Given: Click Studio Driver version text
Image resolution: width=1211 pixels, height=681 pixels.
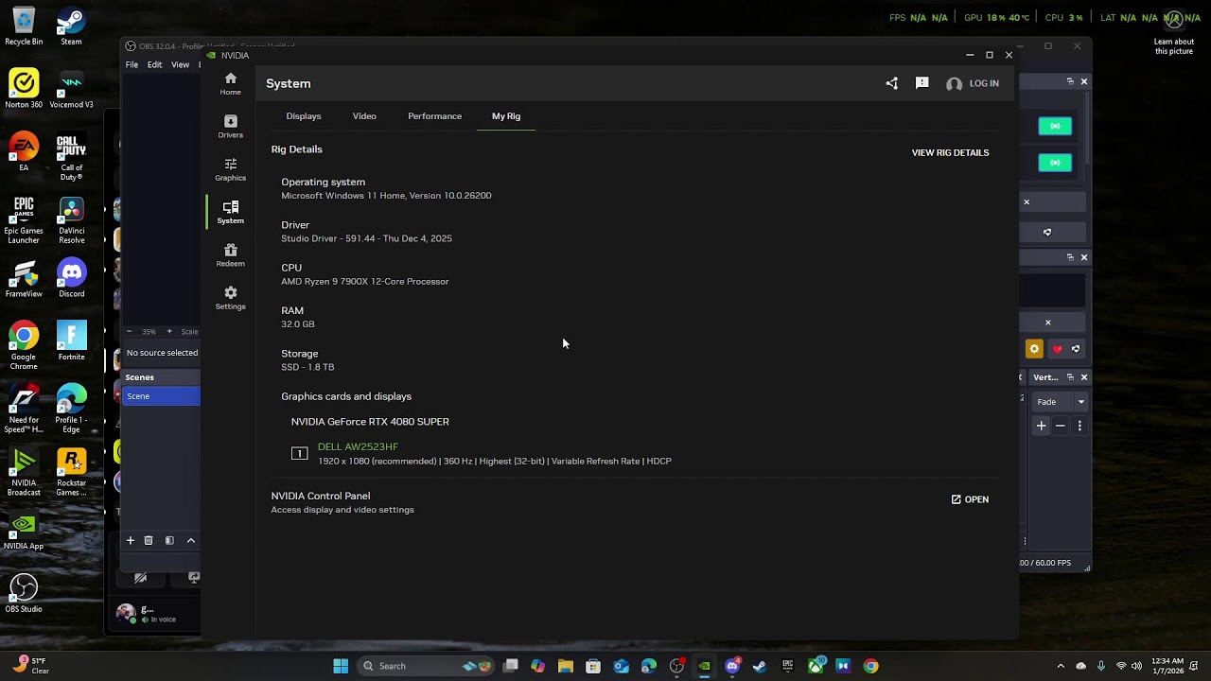Looking at the screenshot, I should click(x=366, y=238).
